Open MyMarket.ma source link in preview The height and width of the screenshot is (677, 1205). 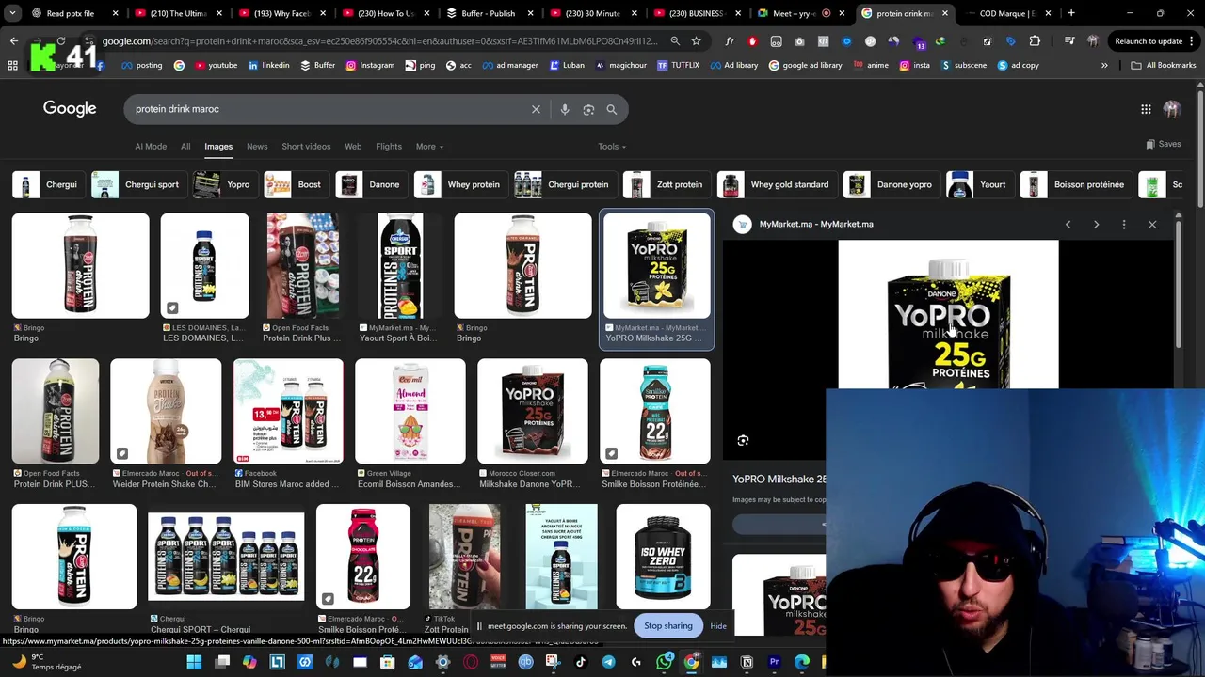pyautogui.click(x=815, y=224)
